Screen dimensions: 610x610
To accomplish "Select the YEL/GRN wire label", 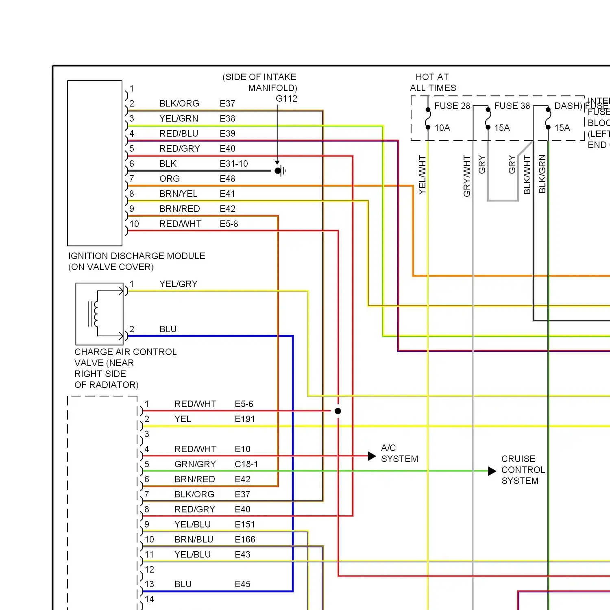I will point(179,119).
